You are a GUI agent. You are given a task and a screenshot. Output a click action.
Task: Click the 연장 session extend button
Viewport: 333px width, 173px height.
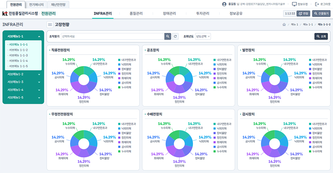click(x=303, y=14)
